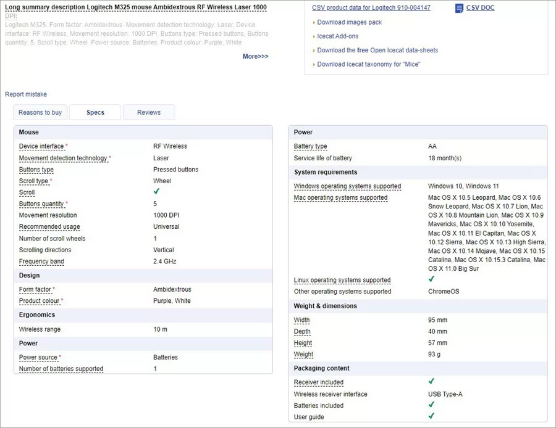This screenshot has width=556, height=428.
Task: Open the Battery type attribute link
Action: pyautogui.click(x=311, y=146)
